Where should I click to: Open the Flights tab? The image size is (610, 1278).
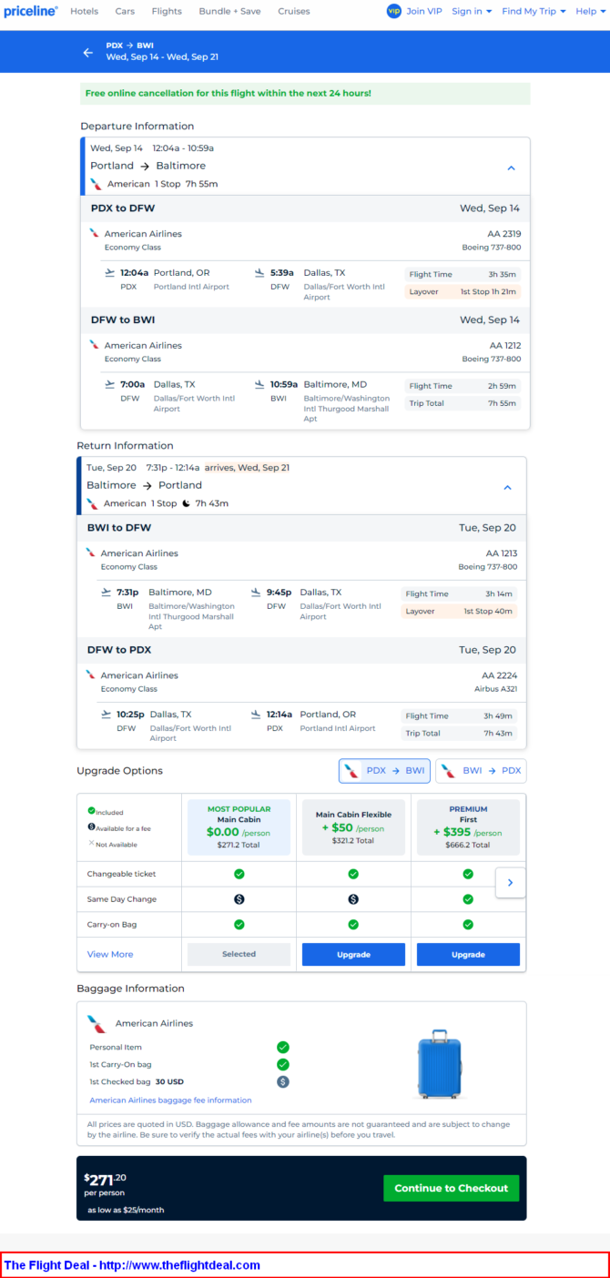click(167, 11)
